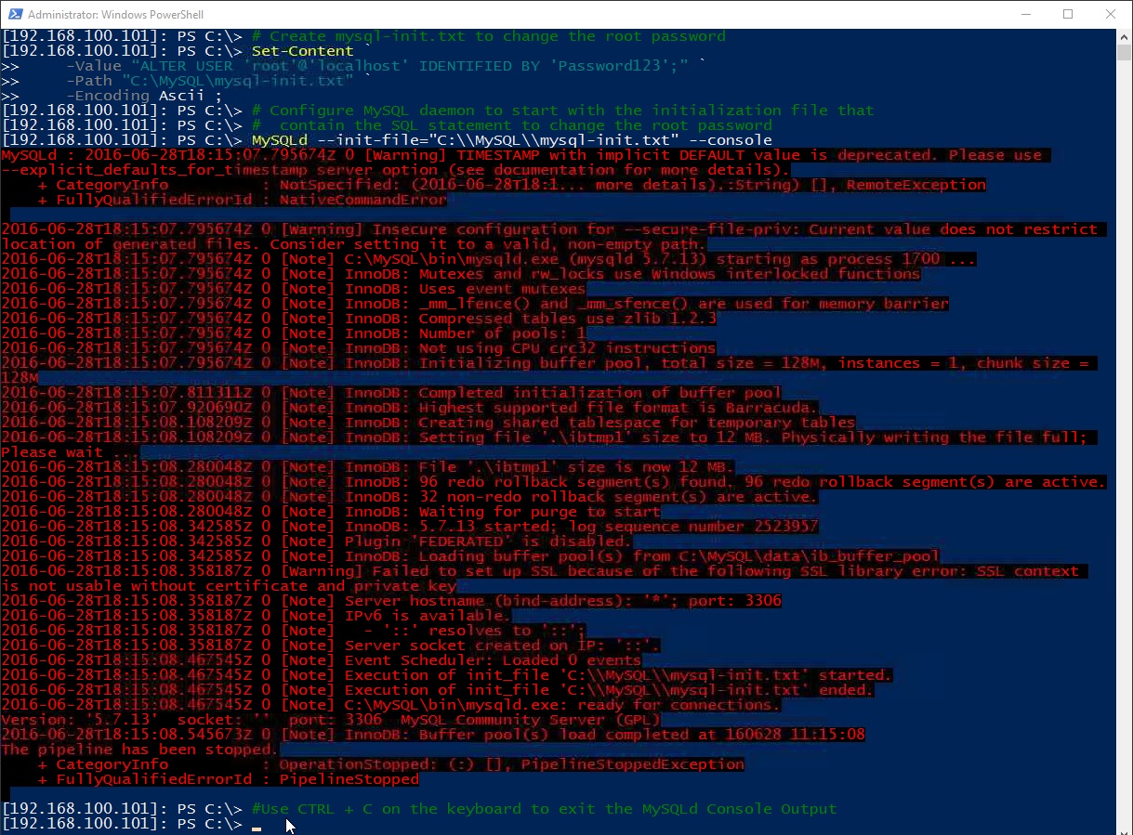Click 'The pipeline has been stopped.' line
This screenshot has width=1133, height=835.
tap(140, 750)
